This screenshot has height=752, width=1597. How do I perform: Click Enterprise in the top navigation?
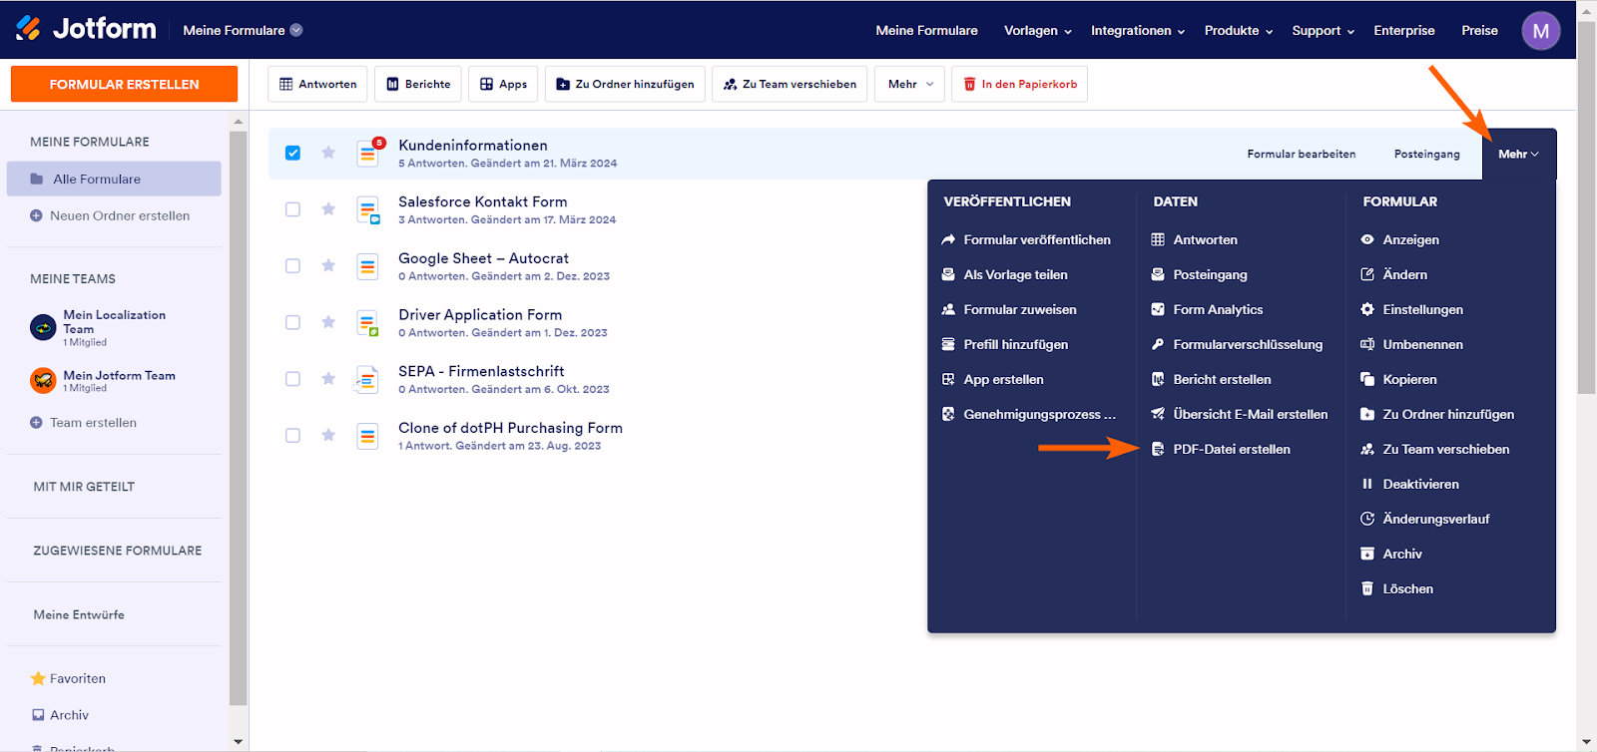1404,31
